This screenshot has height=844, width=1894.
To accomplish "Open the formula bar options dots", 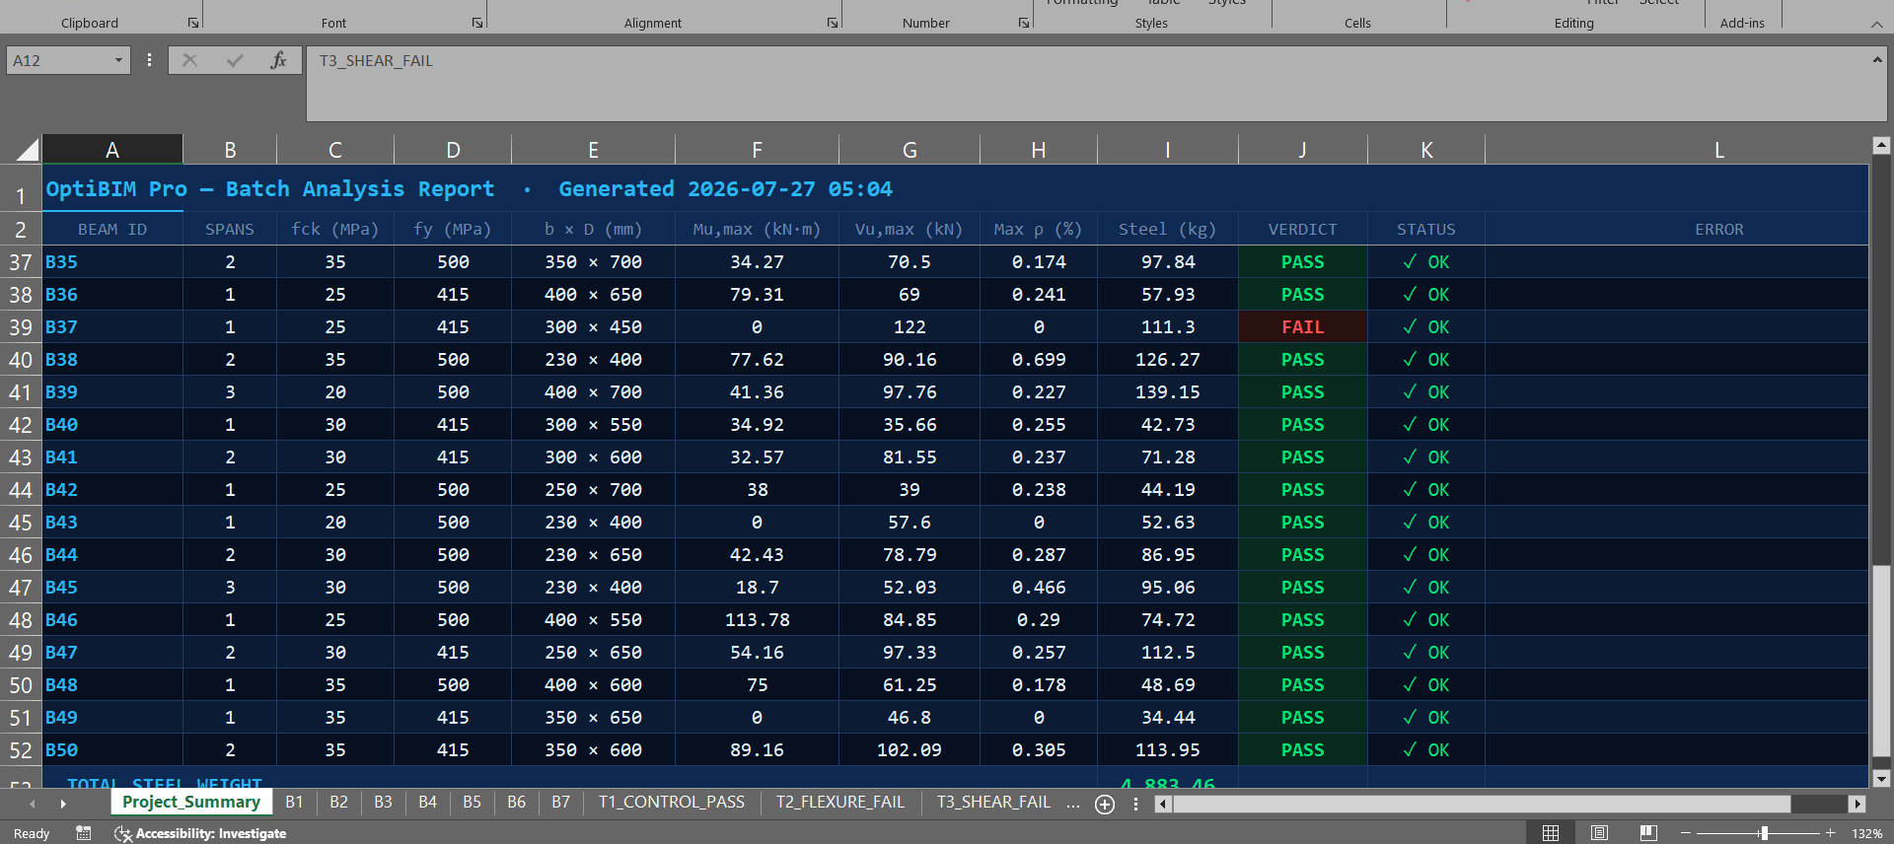I will (x=149, y=60).
